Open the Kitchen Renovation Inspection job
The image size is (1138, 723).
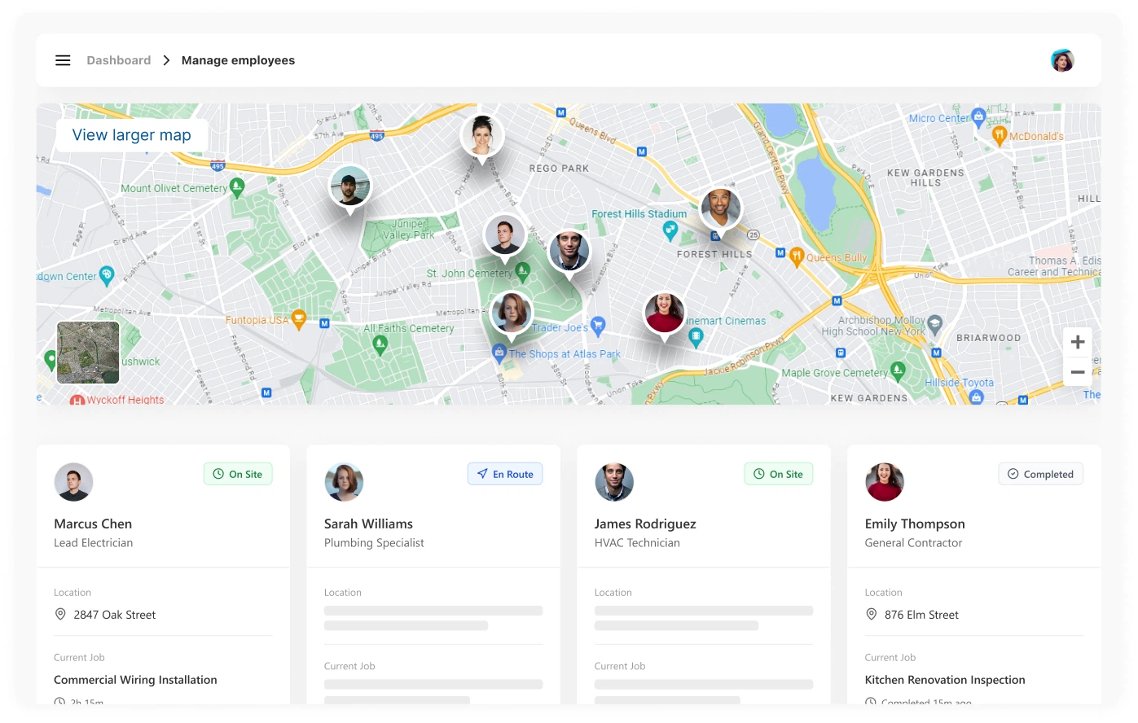(945, 680)
